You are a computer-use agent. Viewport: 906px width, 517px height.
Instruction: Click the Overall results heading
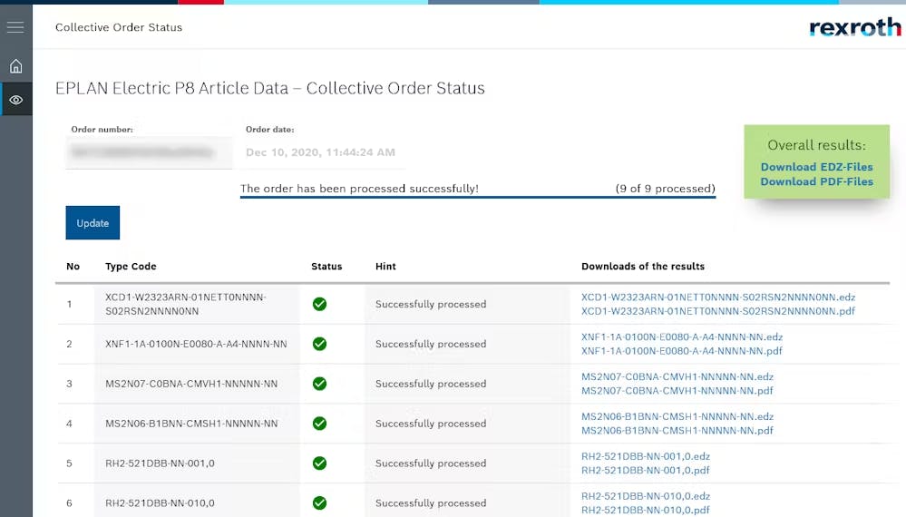pos(816,145)
